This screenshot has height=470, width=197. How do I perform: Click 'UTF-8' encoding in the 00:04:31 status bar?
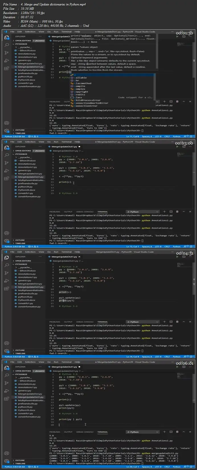pyautogui.click(x=158, y=357)
